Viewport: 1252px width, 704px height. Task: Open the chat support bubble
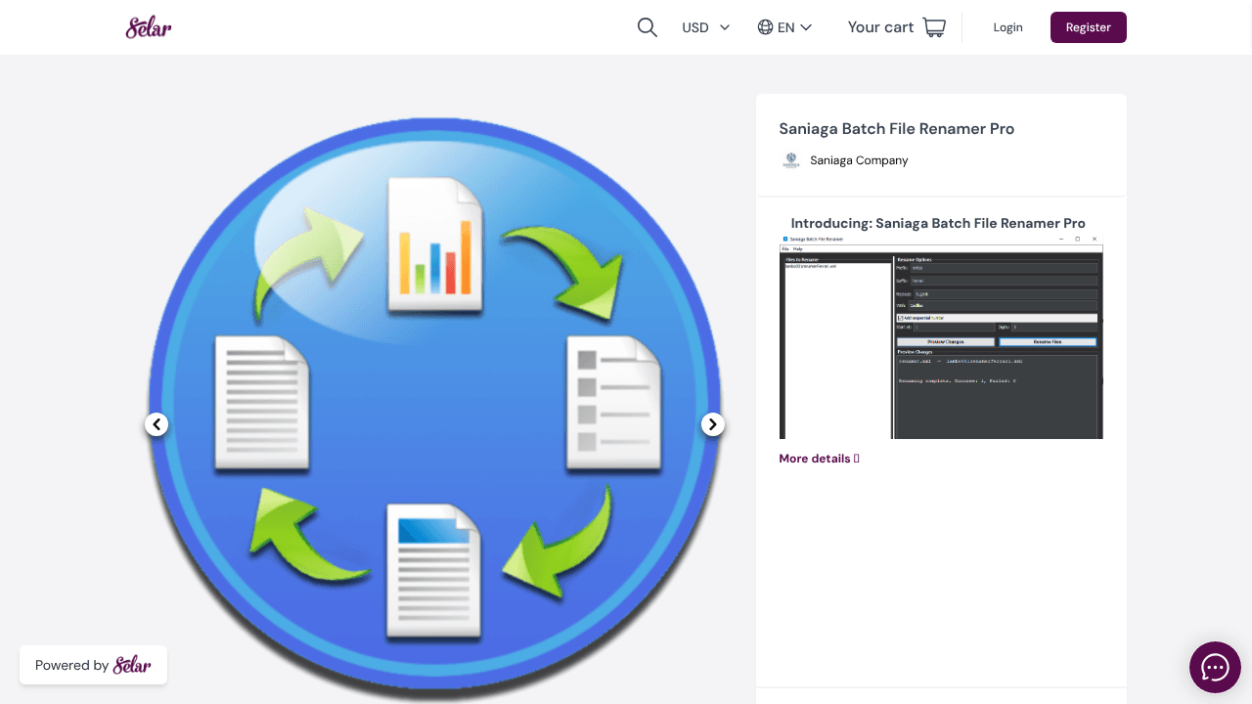[x=1215, y=667]
